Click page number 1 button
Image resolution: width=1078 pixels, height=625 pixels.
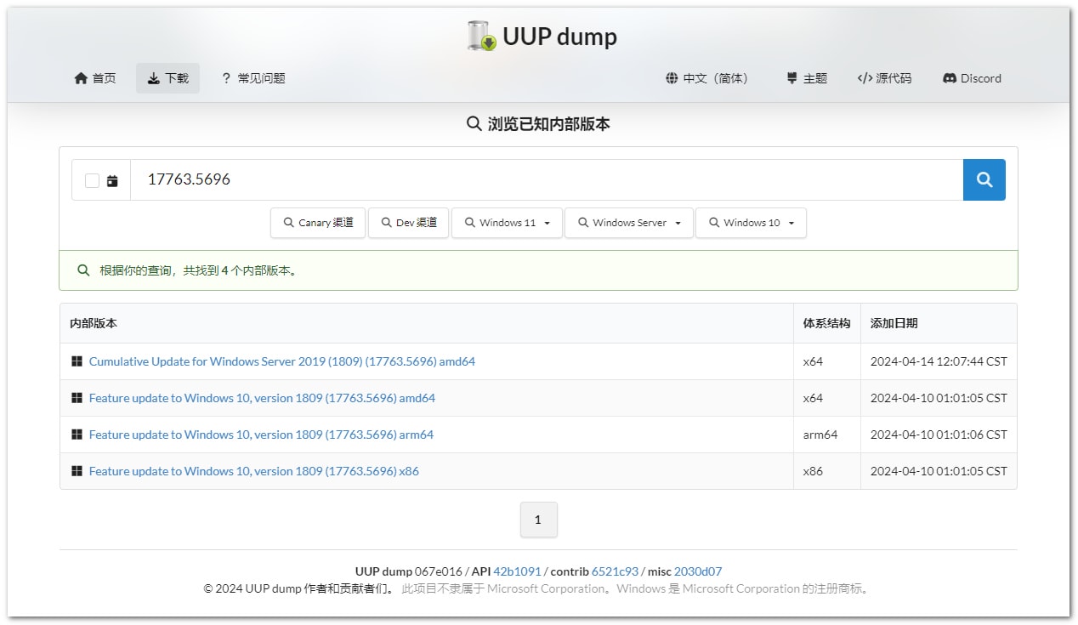coord(538,520)
